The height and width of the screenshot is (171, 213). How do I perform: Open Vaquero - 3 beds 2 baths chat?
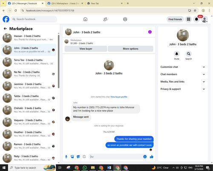coord(29,122)
